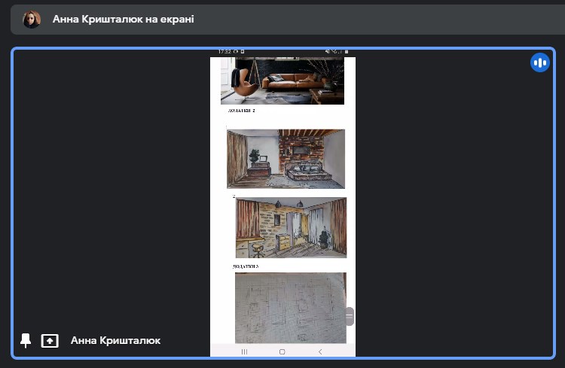Tap the phone back arrow button
This screenshot has height=368, width=565.
point(320,351)
